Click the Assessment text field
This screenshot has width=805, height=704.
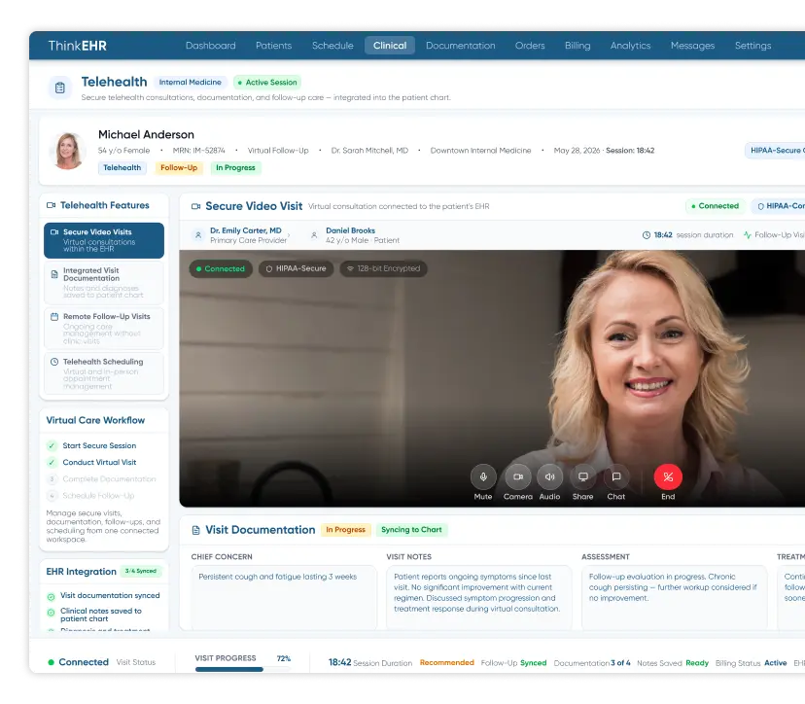tap(674, 597)
